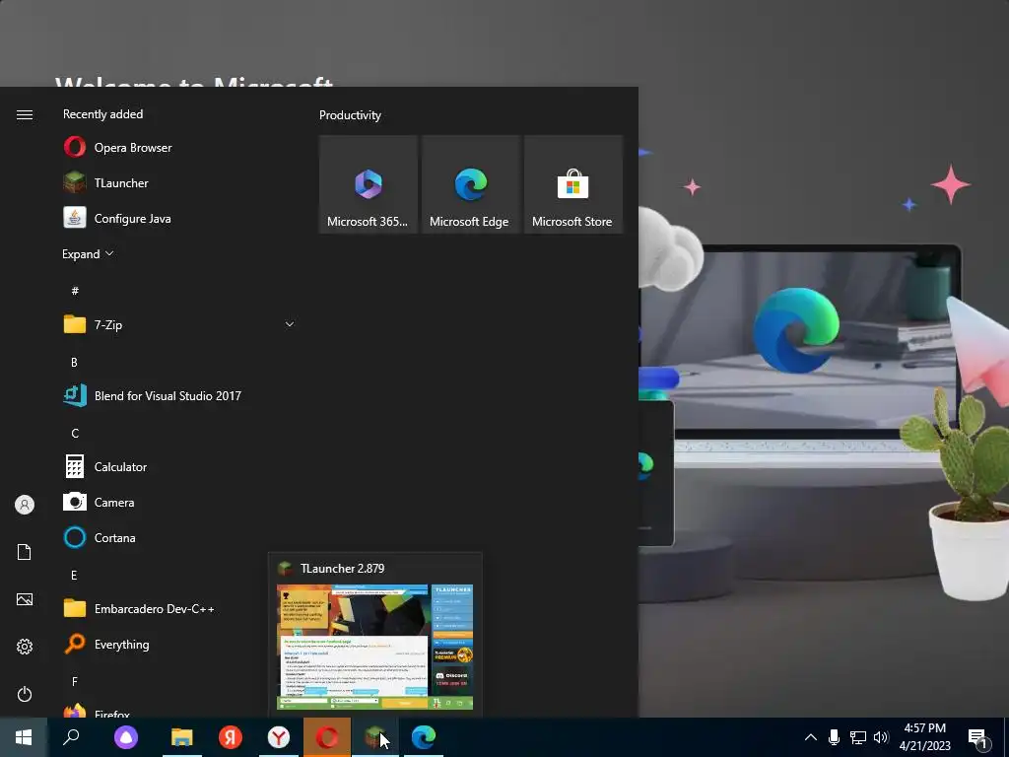Click the Microsoft Store tile
Screen dimensions: 1009x757
point(572,184)
